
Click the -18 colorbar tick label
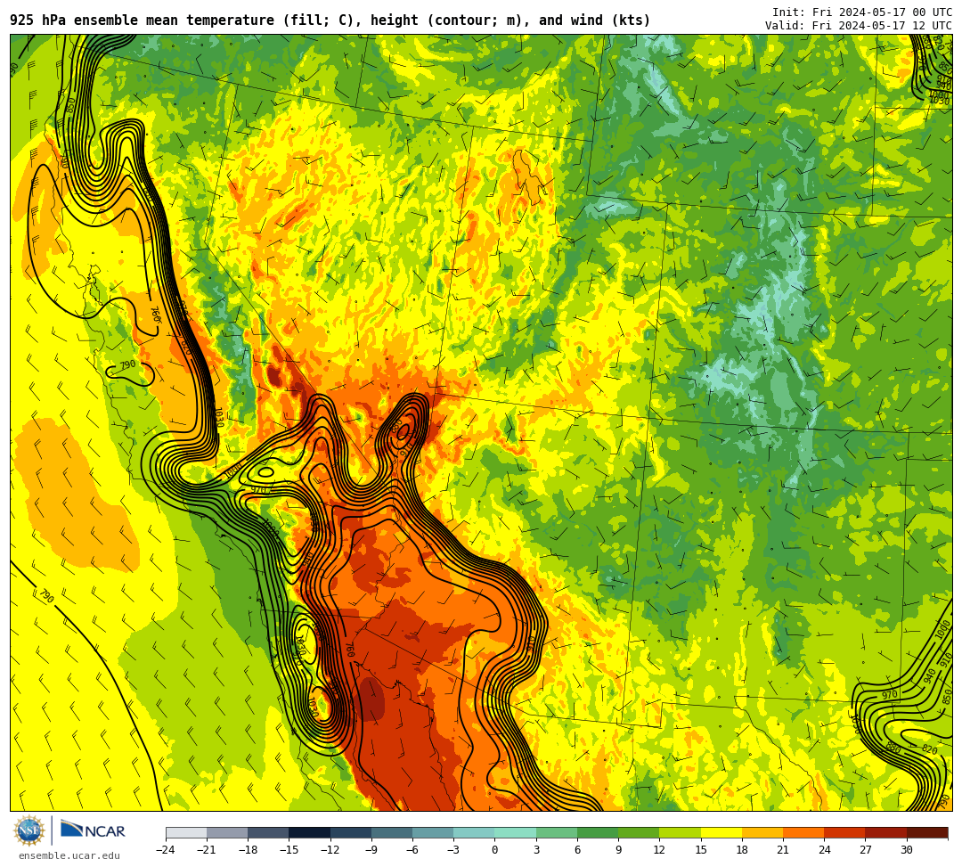[248, 850]
